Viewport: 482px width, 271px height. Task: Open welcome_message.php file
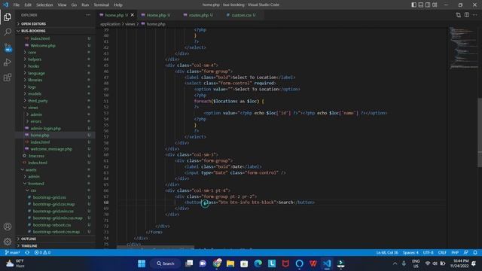click(x=51, y=149)
